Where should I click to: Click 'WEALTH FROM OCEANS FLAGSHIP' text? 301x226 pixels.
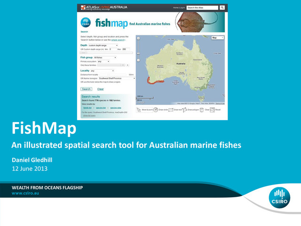point(47,187)
